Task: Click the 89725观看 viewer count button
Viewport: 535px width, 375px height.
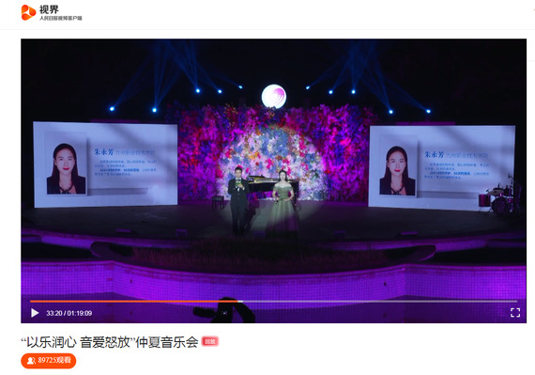Action: tap(49, 361)
